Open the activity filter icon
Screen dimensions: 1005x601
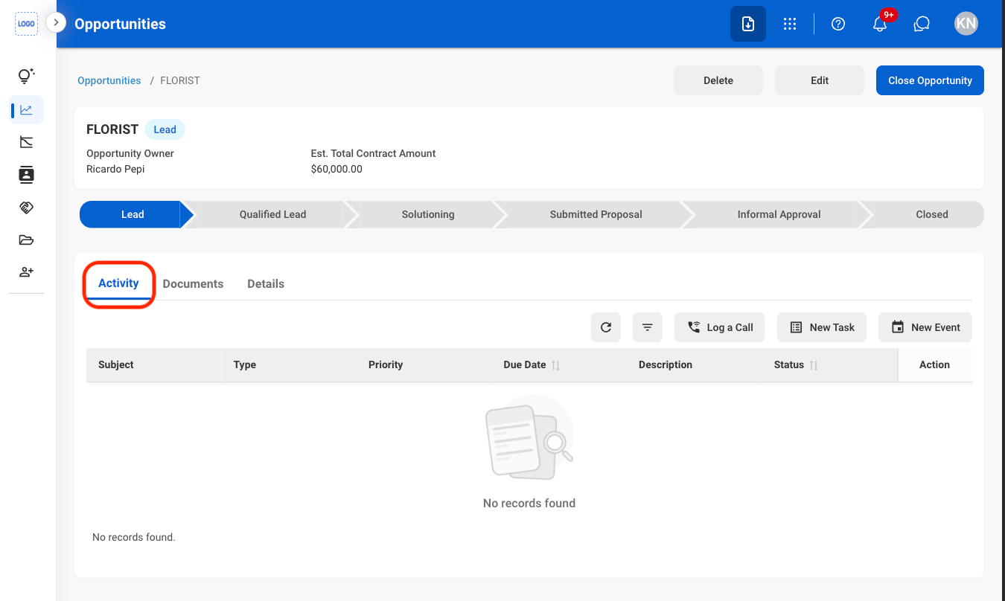point(648,327)
